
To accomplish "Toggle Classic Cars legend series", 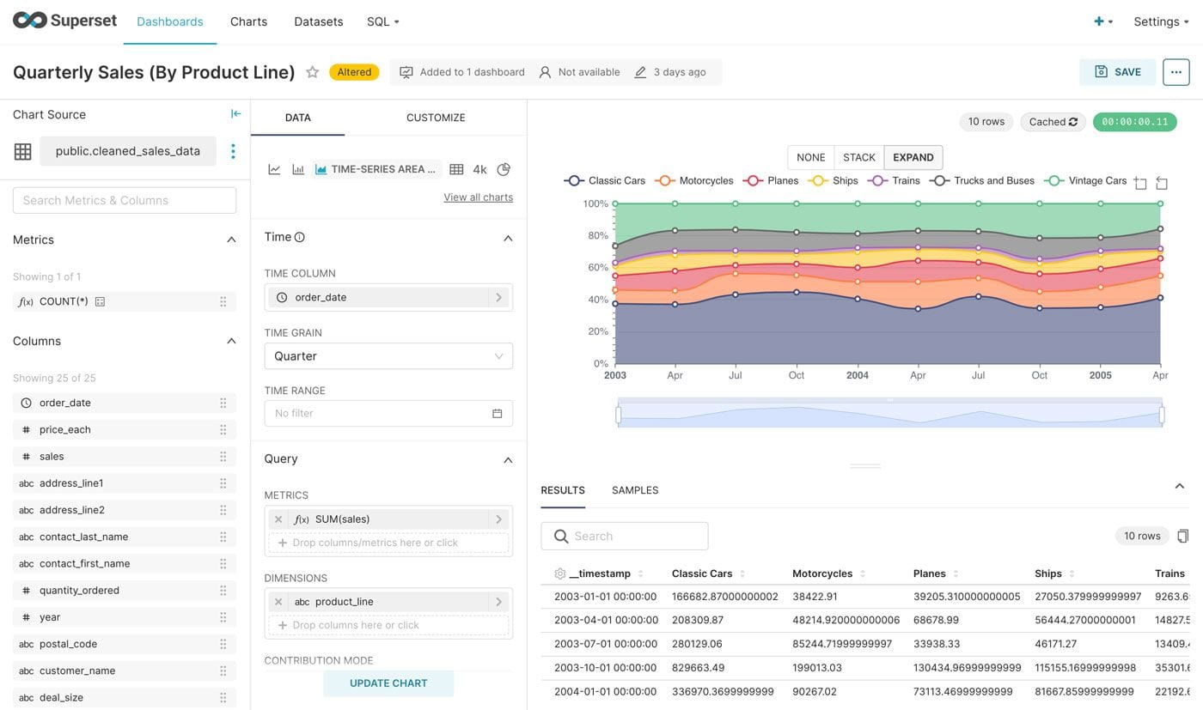I will [604, 180].
